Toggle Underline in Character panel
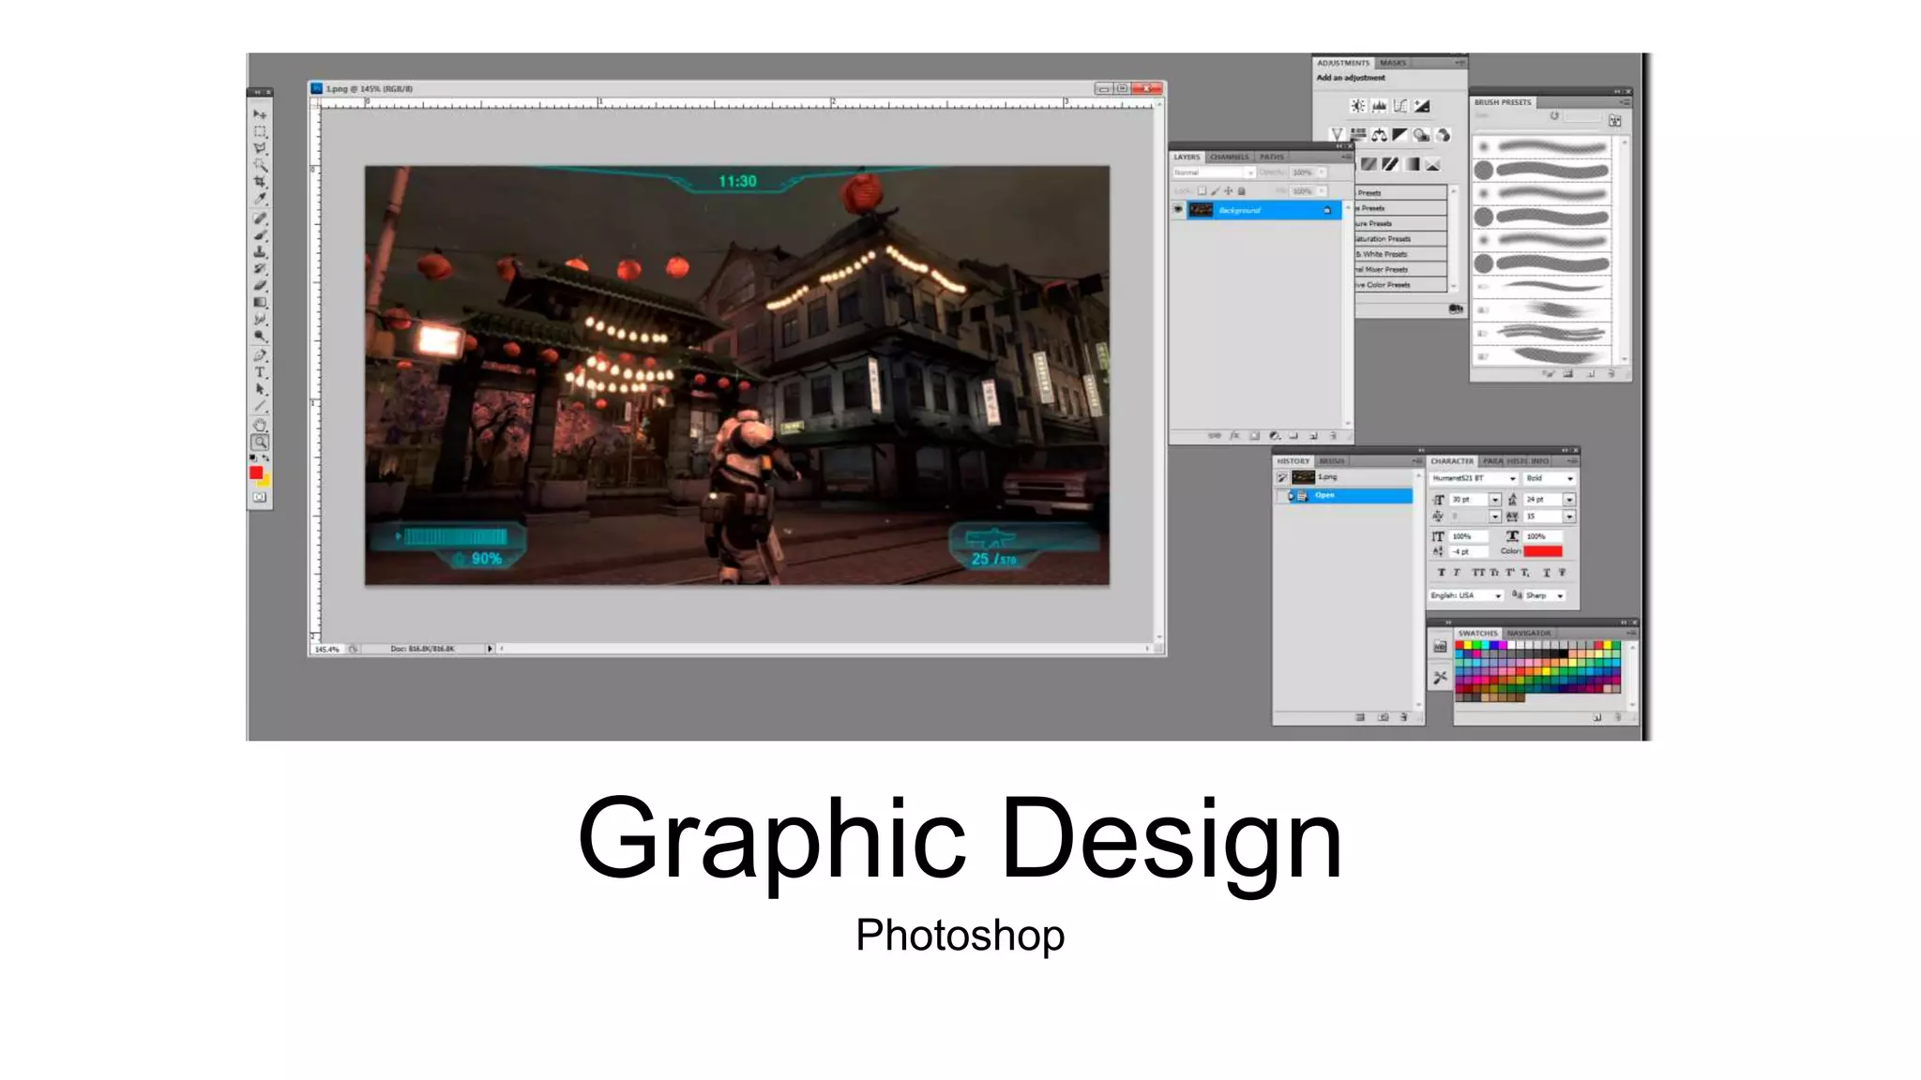The width and height of the screenshot is (1921, 1080). [1546, 573]
